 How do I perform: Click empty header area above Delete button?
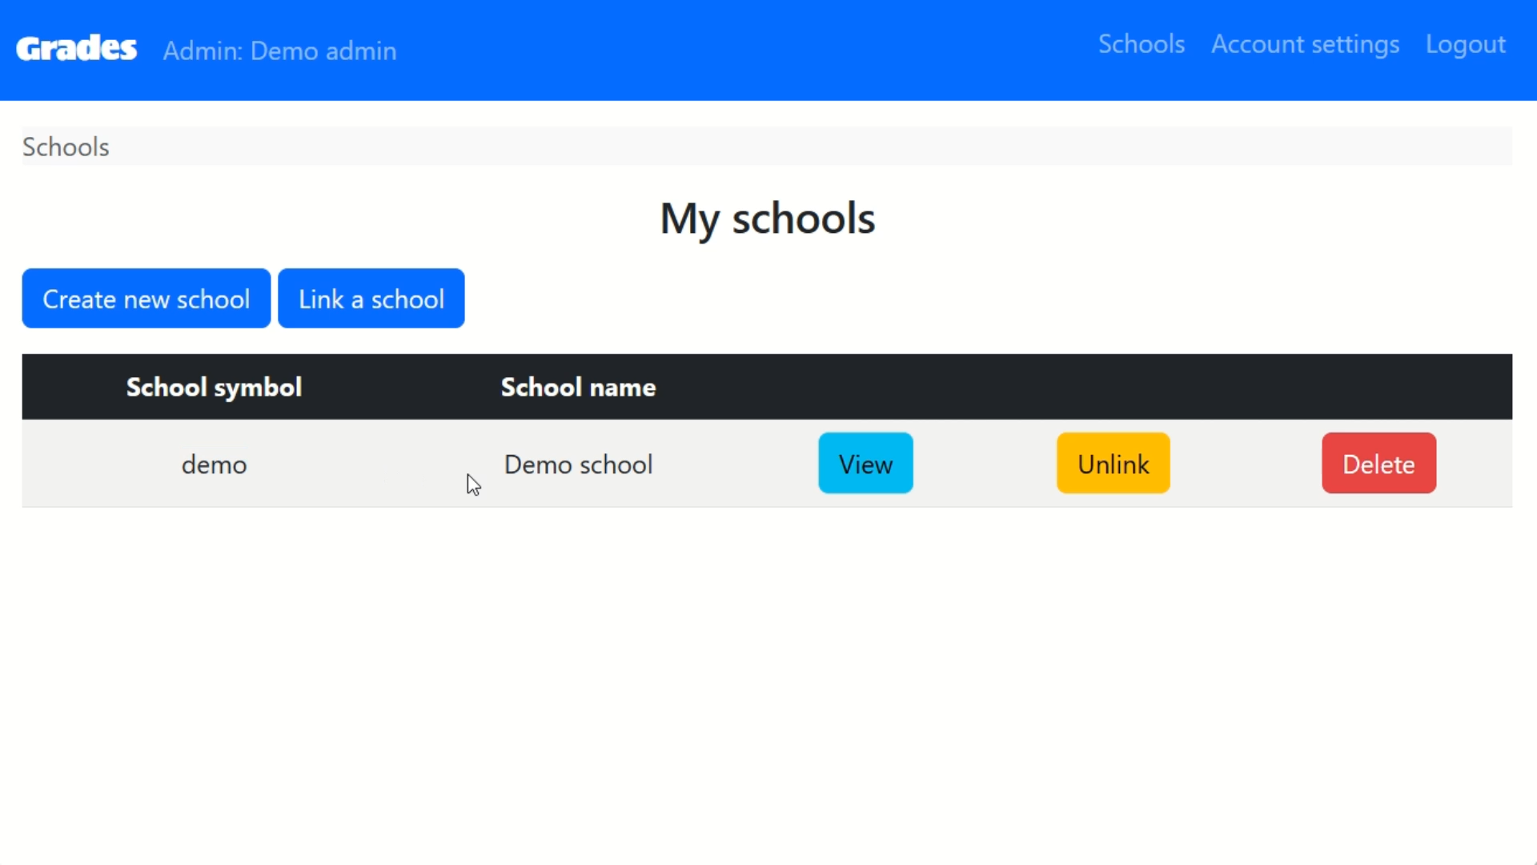click(1378, 388)
